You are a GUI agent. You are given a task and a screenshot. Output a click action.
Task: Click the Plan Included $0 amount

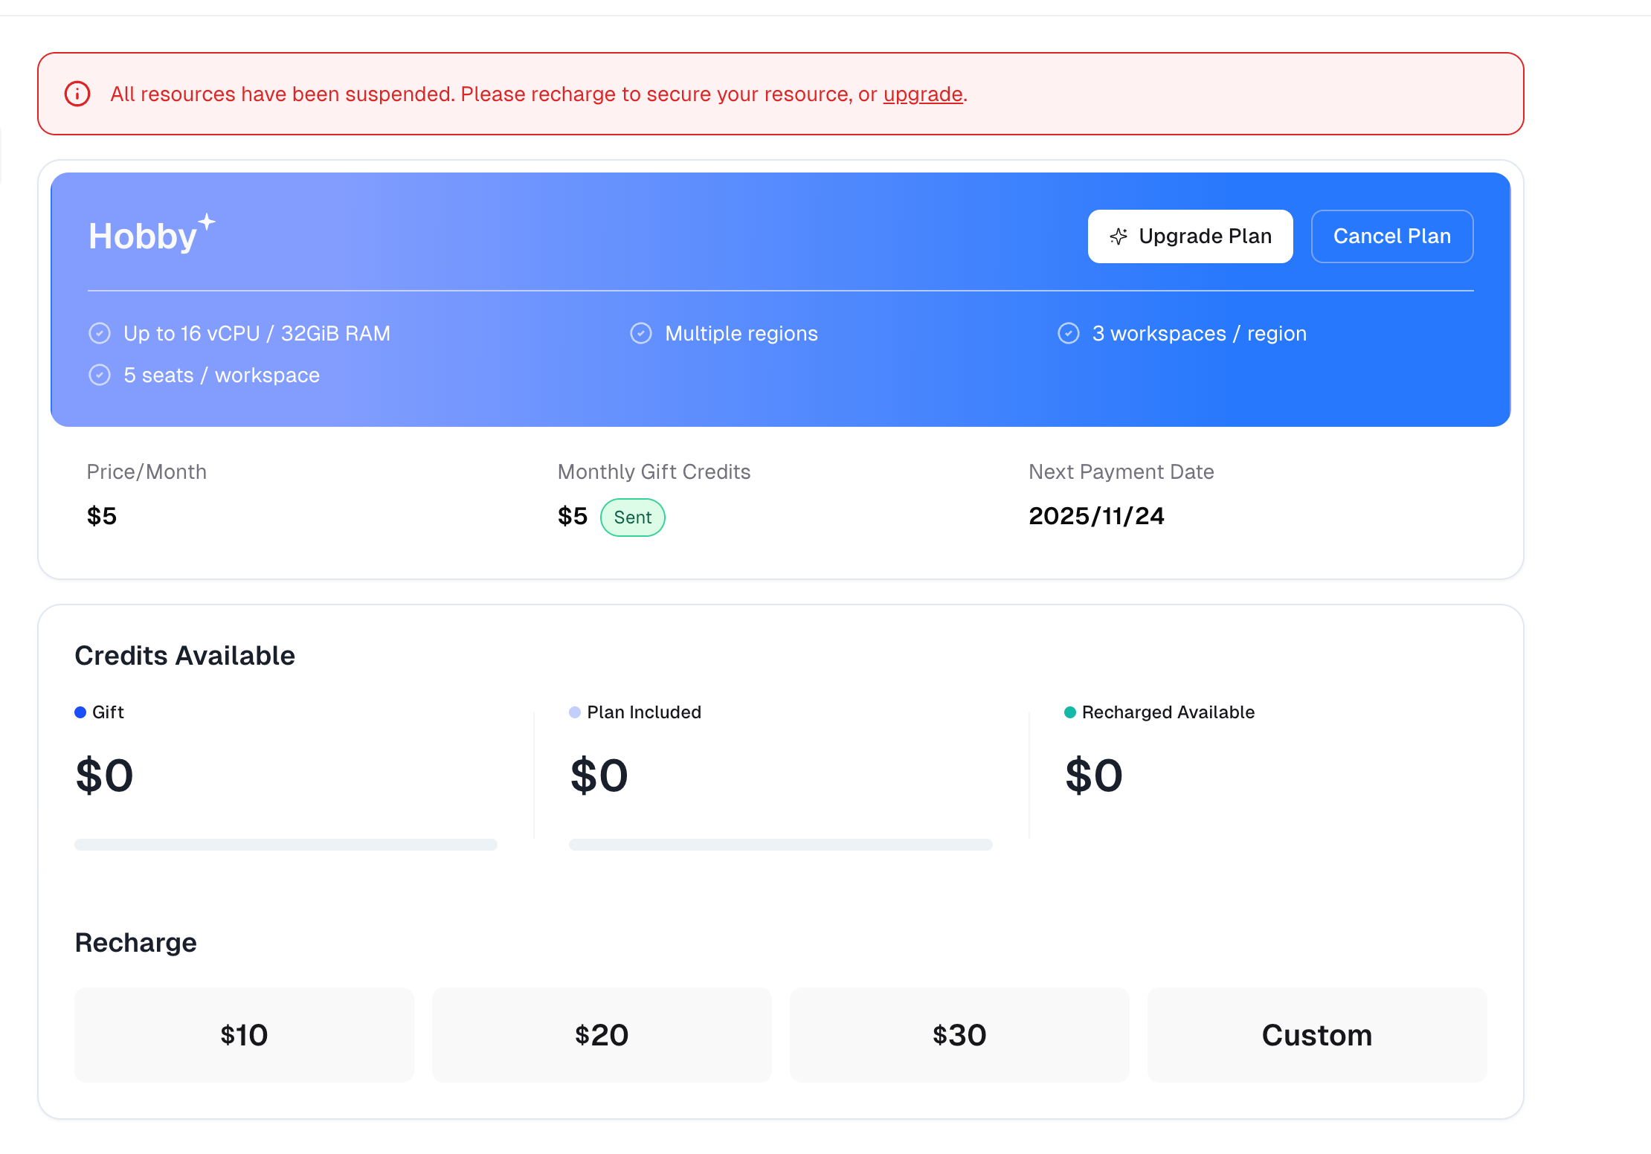(599, 776)
